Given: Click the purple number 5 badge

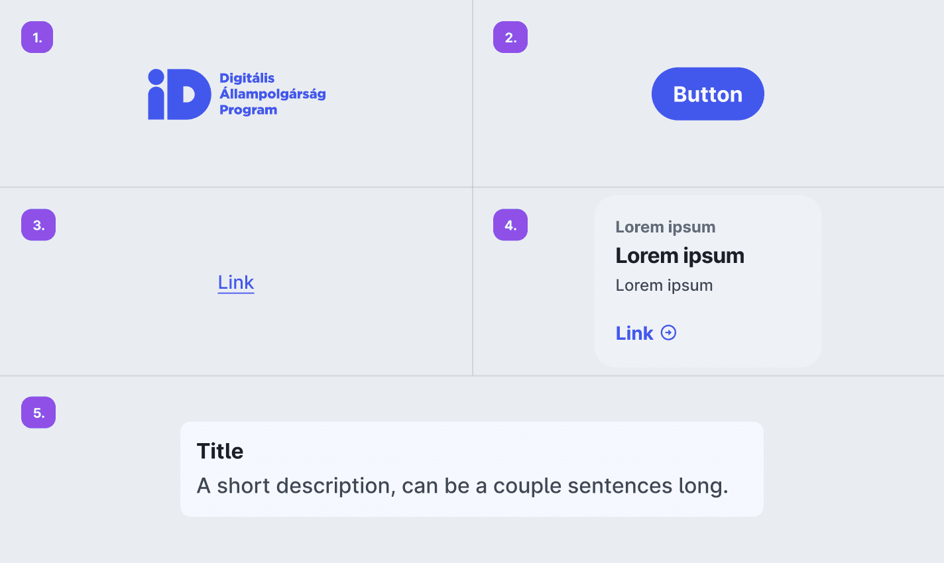Looking at the screenshot, I should [38, 413].
